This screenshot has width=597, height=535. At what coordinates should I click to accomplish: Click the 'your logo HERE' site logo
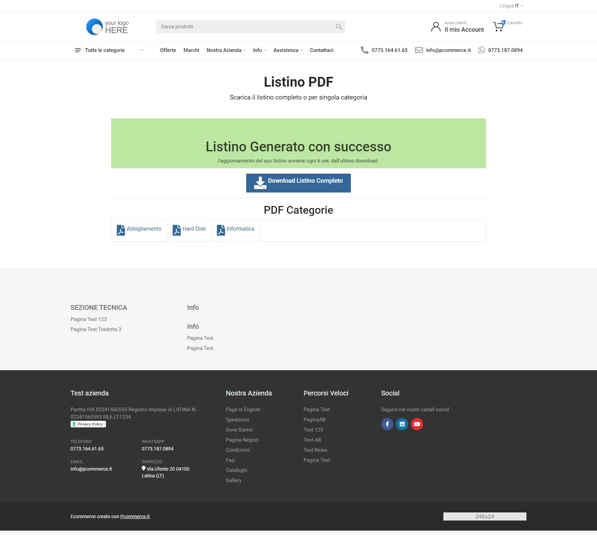click(107, 27)
